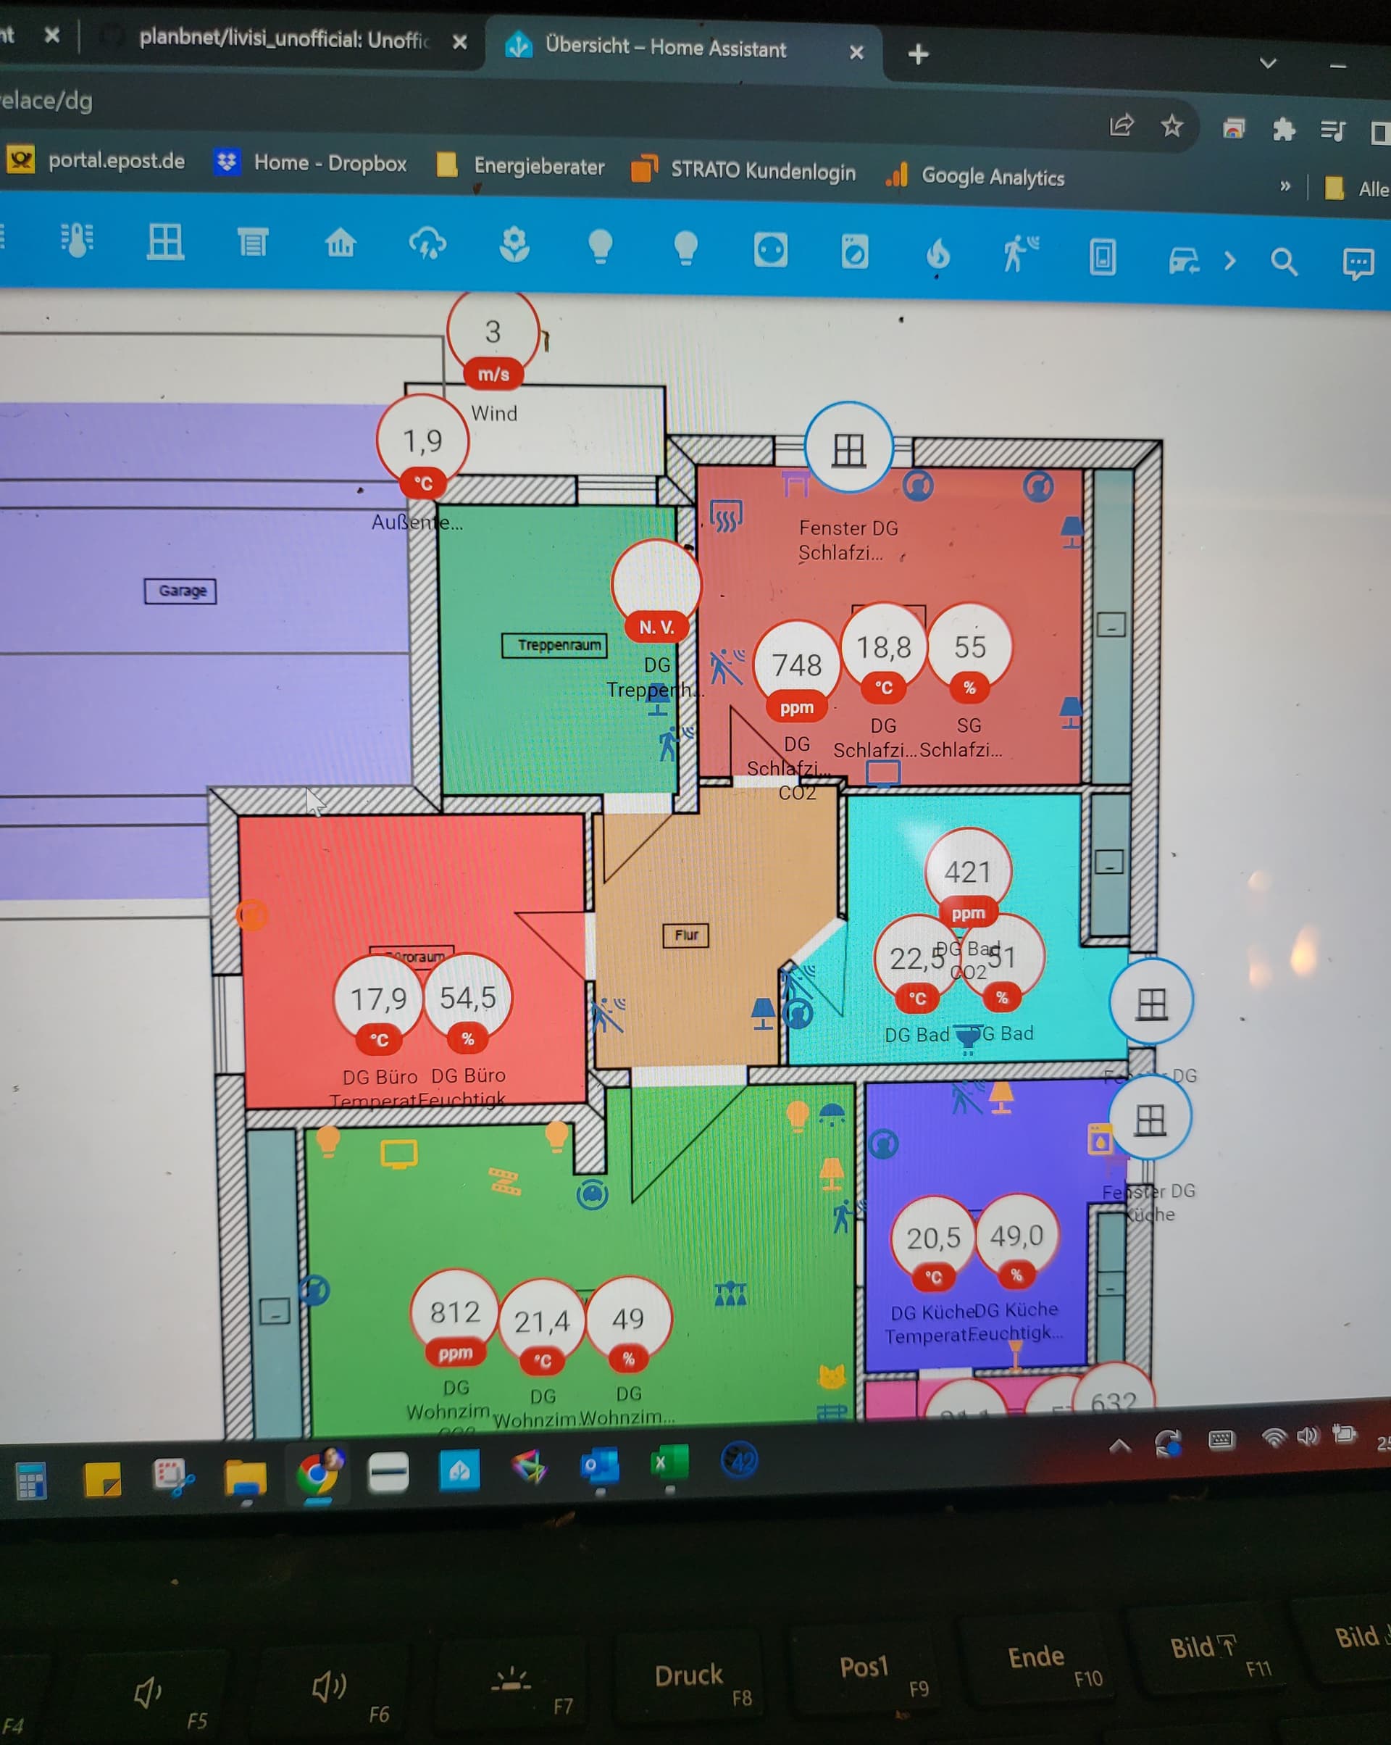Viewport: 1391px width, 1745px height.
Task: Open the thermometer climate view tab
Action: (x=78, y=240)
